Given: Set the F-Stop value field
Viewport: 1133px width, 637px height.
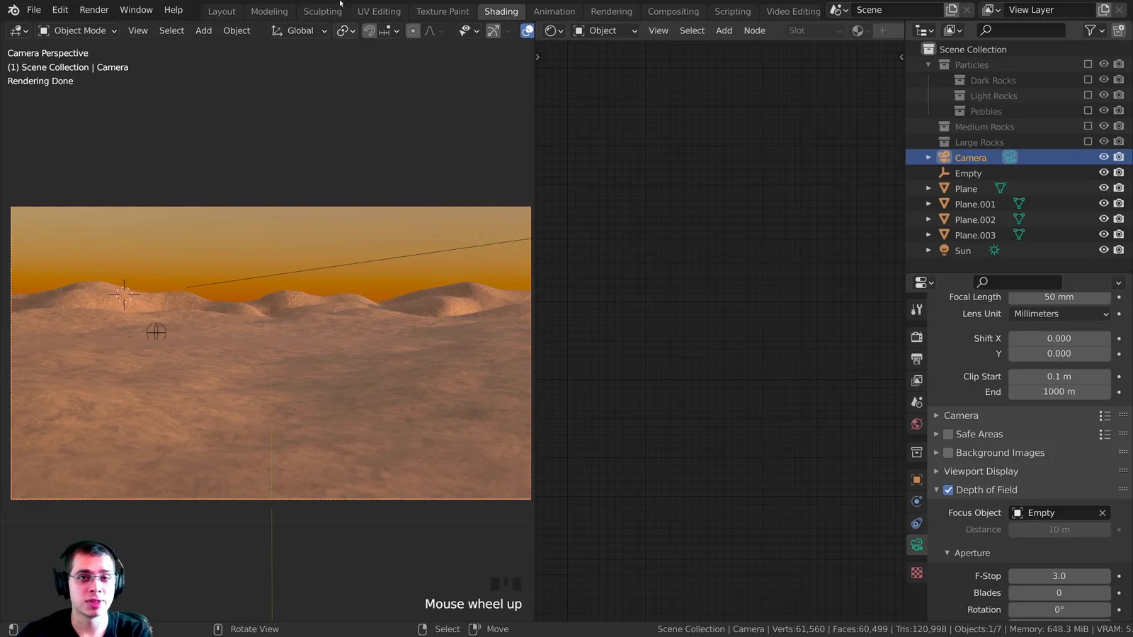Looking at the screenshot, I should pos(1059,575).
